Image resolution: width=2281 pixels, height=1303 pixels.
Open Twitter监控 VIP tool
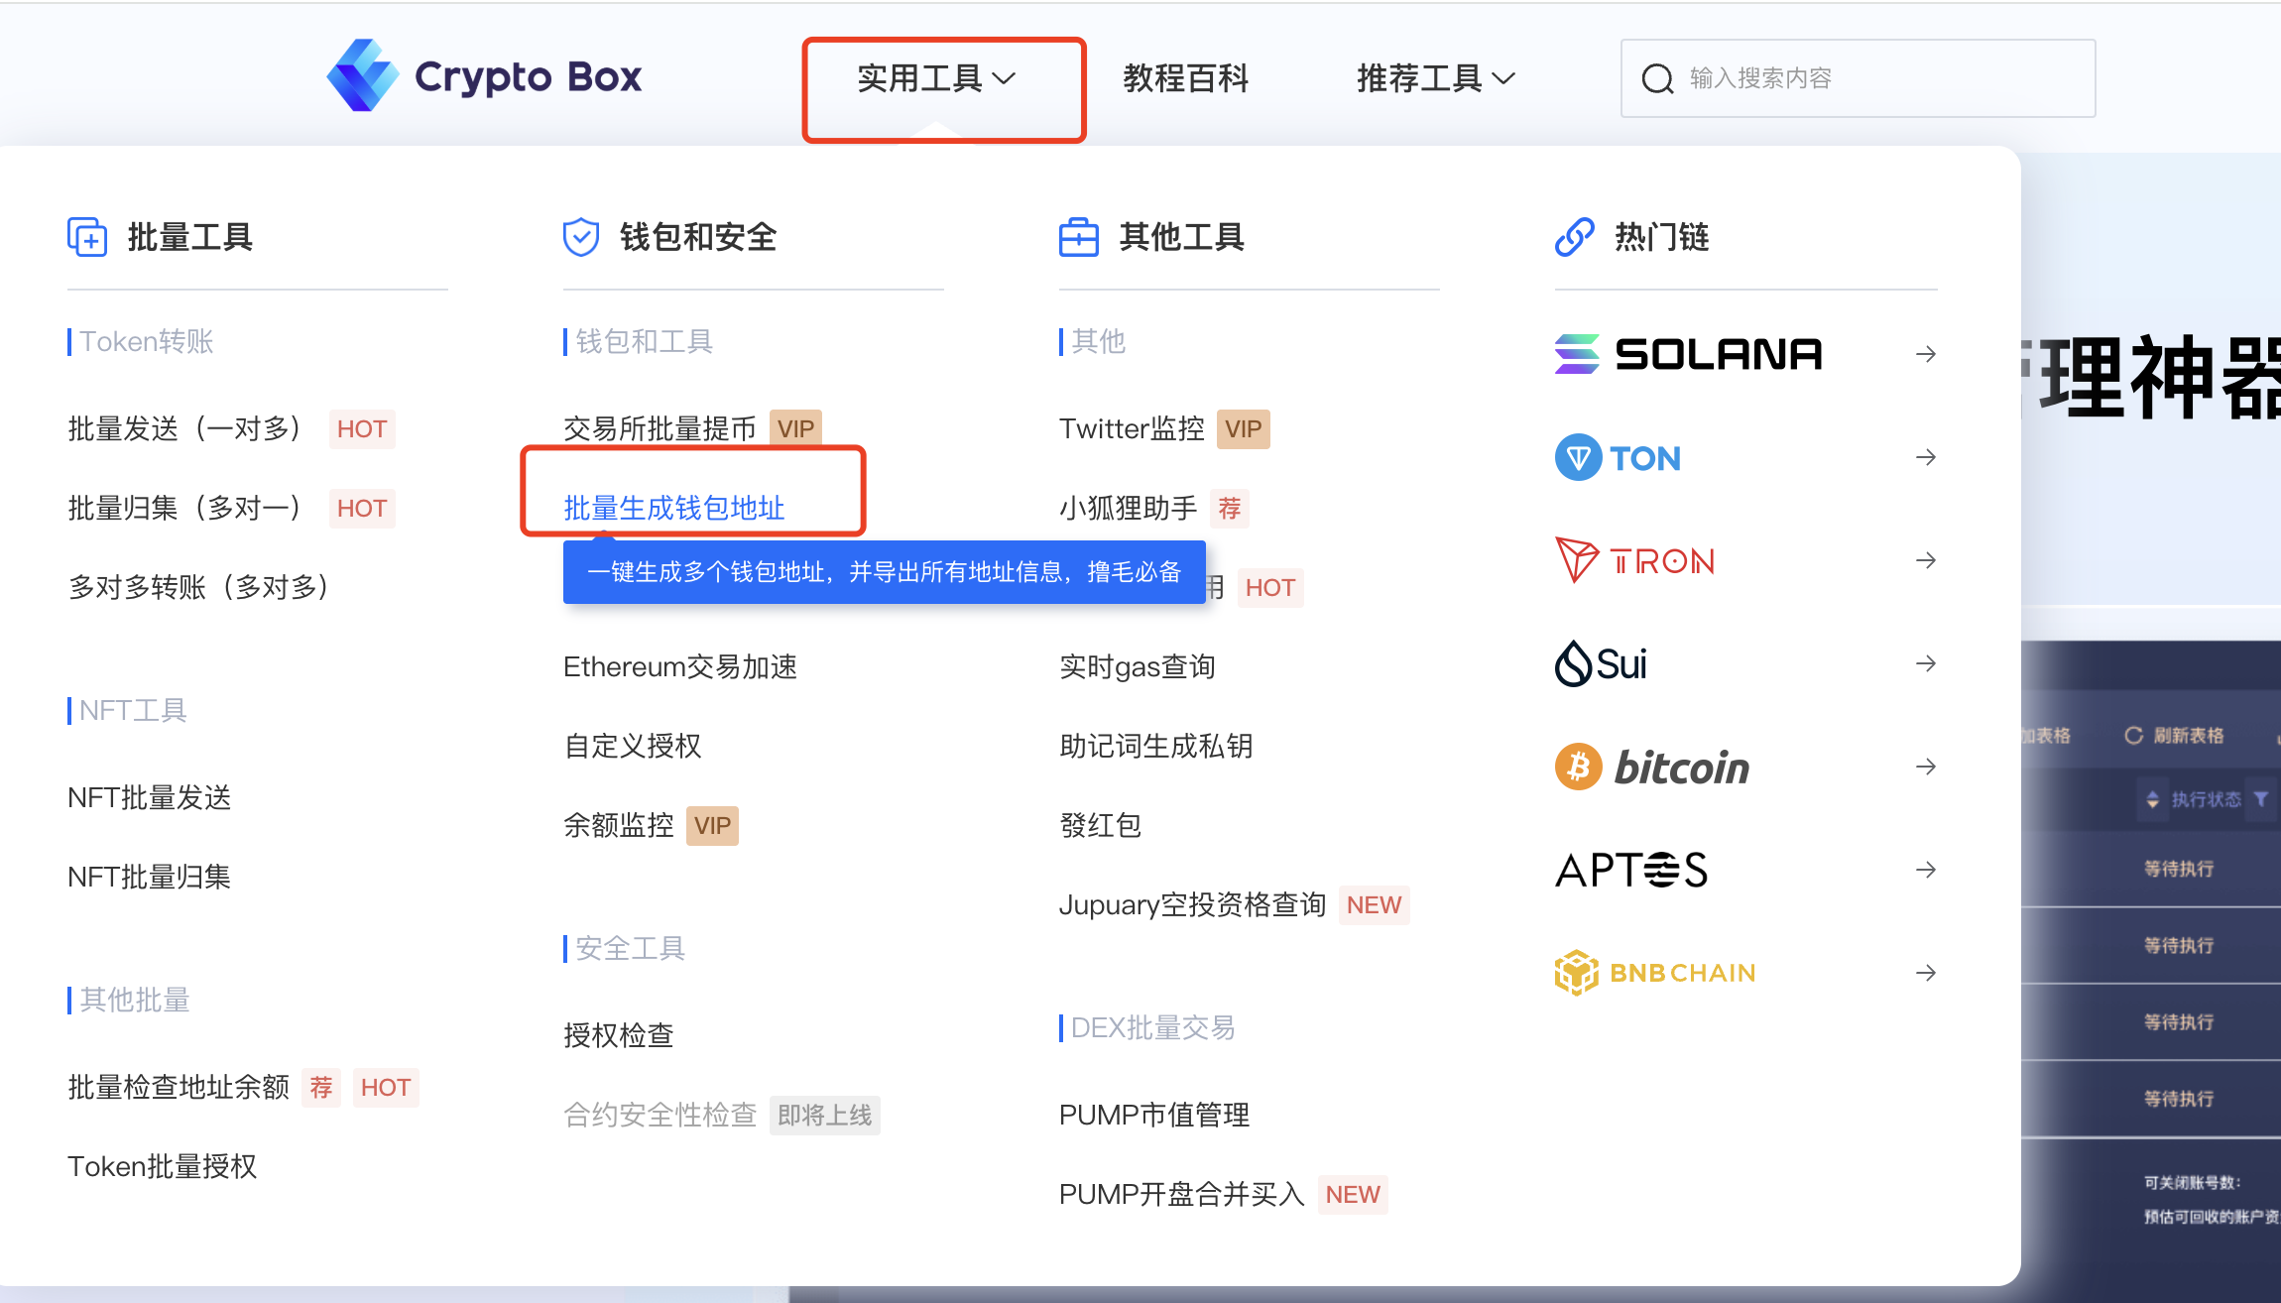tap(1132, 428)
